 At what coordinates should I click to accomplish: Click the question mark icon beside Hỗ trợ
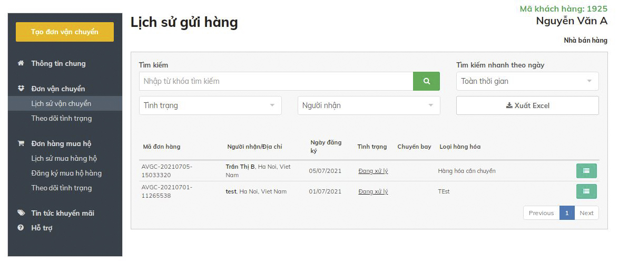coord(21,228)
